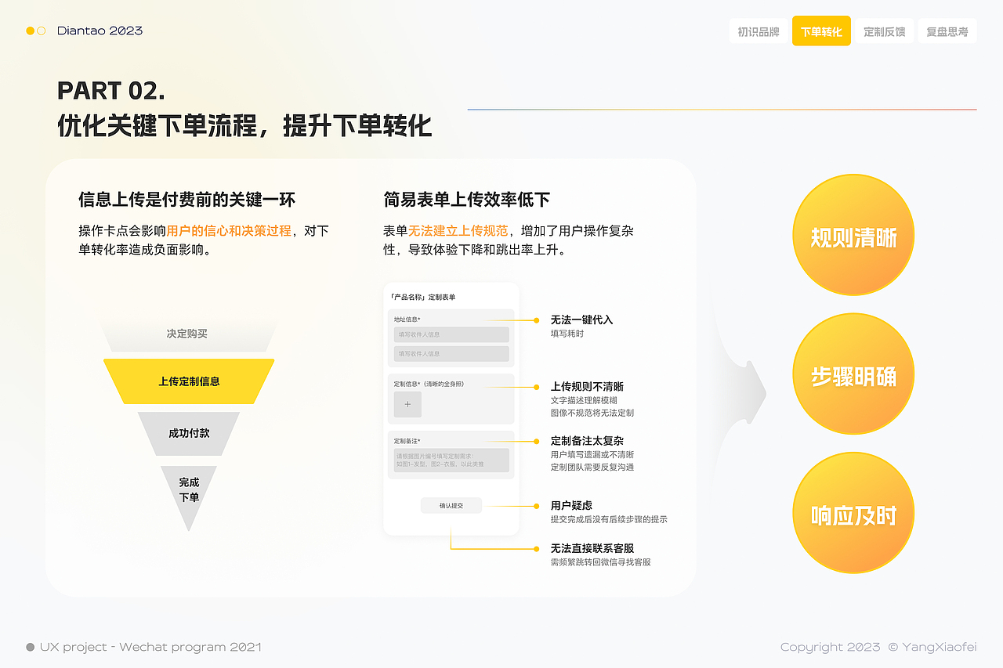
Task: Click the Copyright 2023 © YangXiaofei footer
Action: (x=878, y=647)
